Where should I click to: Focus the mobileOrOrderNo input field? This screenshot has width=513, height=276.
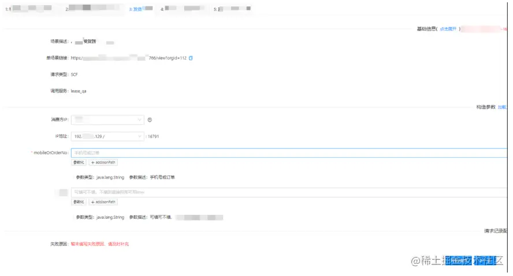(x=289, y=152)
